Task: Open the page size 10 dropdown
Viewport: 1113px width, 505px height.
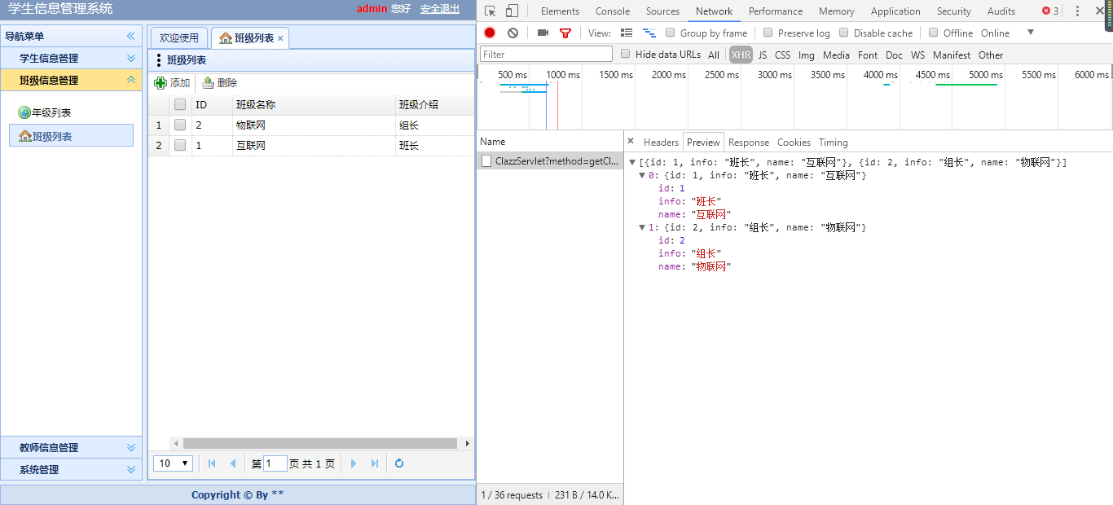Action: 173,463
